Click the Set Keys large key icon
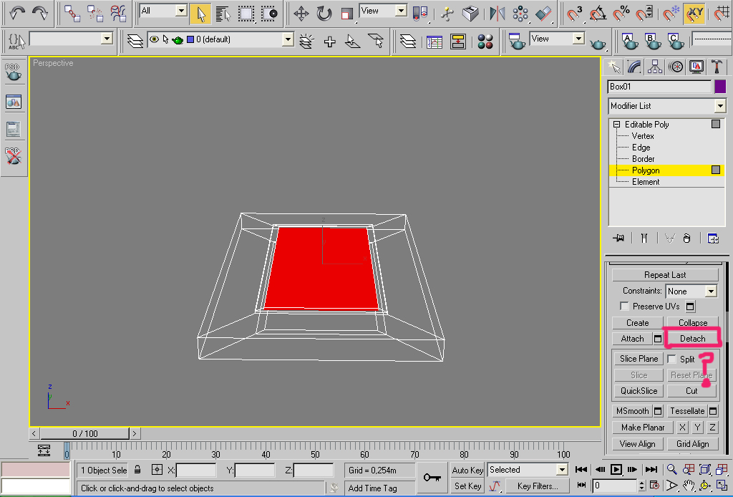This screenshot has width=733, height=497. pyautogui.click(x=432, y=478)
